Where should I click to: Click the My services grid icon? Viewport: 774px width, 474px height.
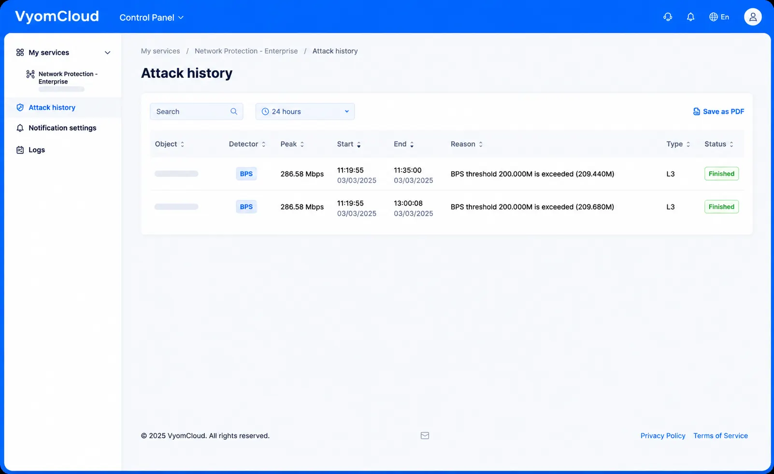(x=20, y=53)
